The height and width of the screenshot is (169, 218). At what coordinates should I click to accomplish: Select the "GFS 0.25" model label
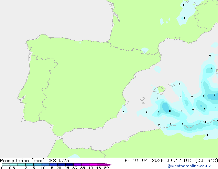pos(58,161)
